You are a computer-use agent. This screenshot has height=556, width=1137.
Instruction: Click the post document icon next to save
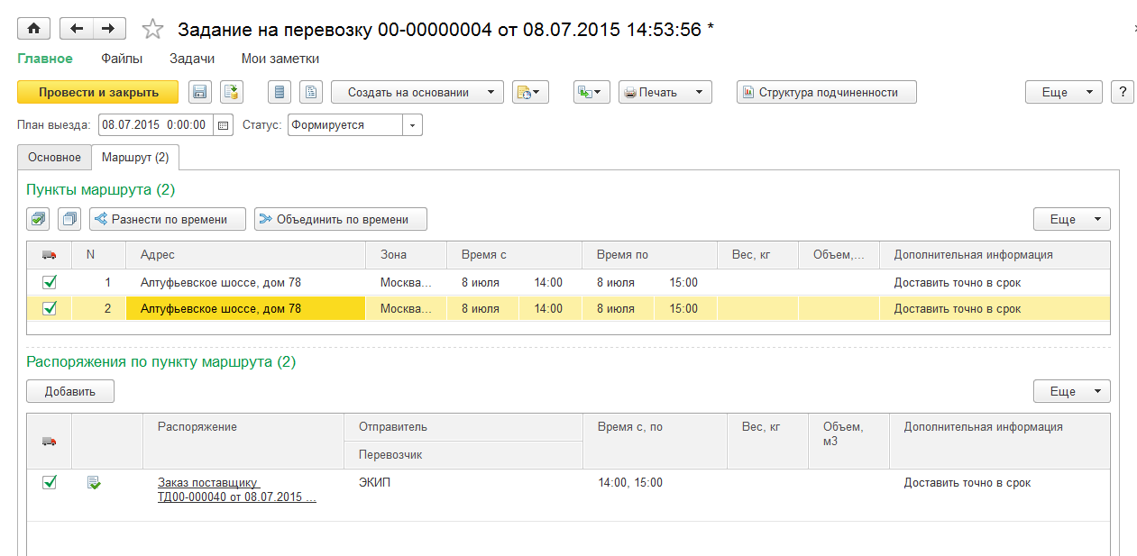point(232,92)
